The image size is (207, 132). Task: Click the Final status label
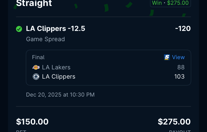click(x=38, y=57)
